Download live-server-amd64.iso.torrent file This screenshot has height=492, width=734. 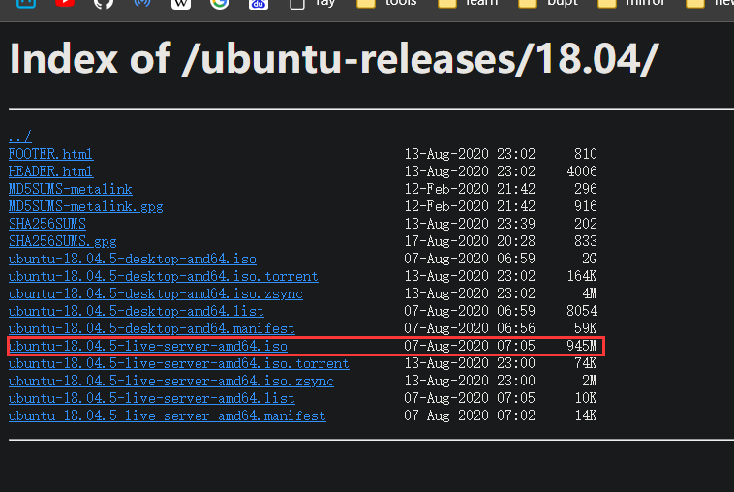[179, 364]
